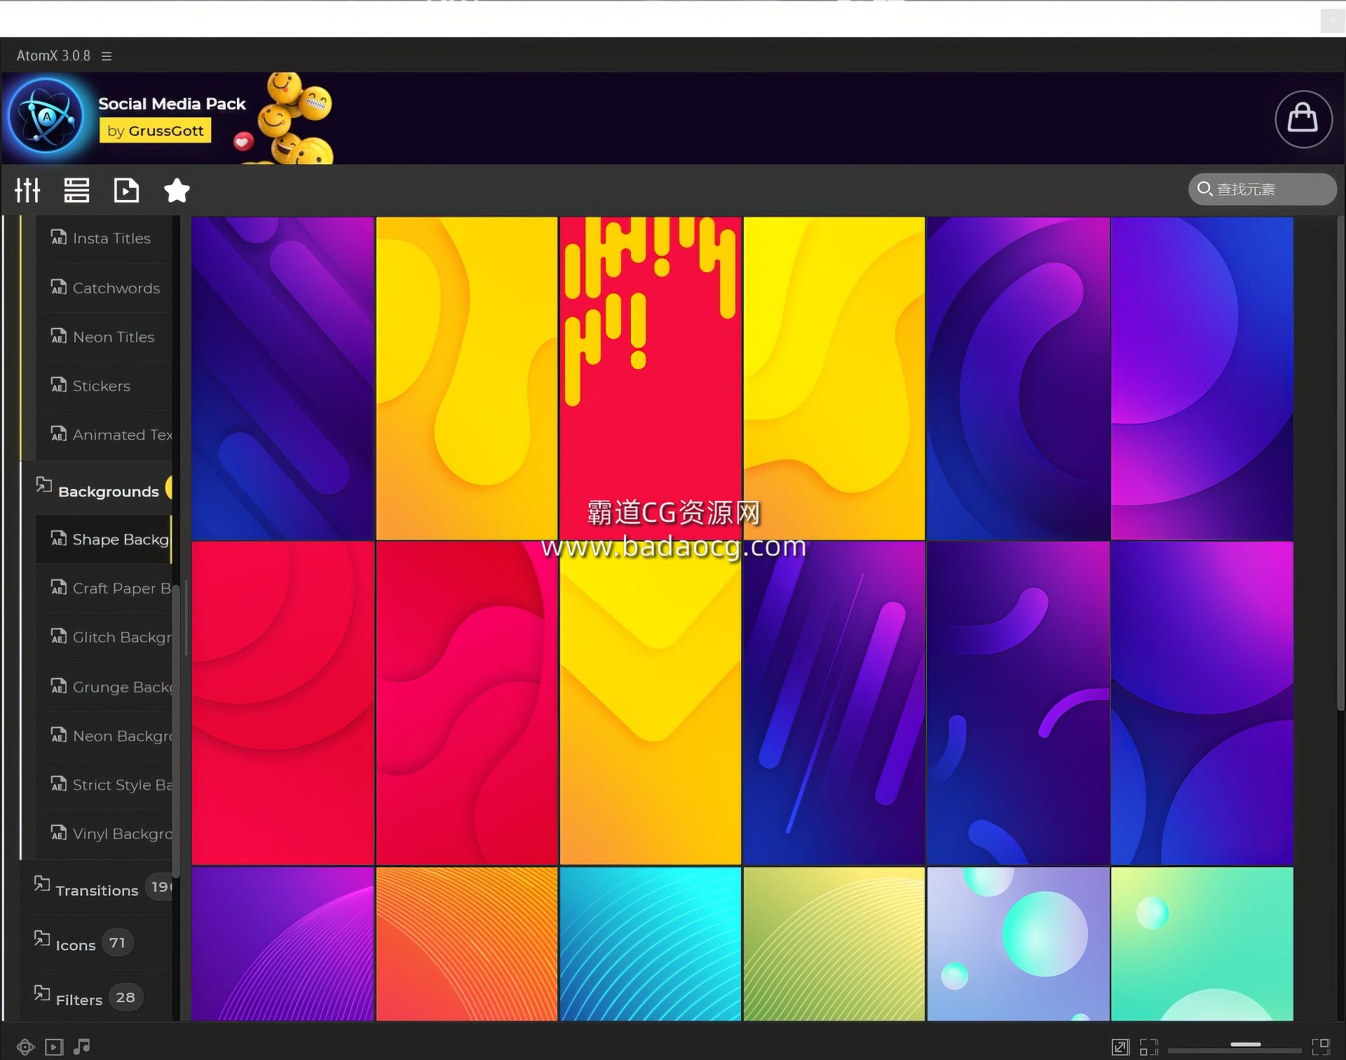This screenshot has width=1346, height=1060.
Task: Open the settings sliders icon
Action: [28, 190]
